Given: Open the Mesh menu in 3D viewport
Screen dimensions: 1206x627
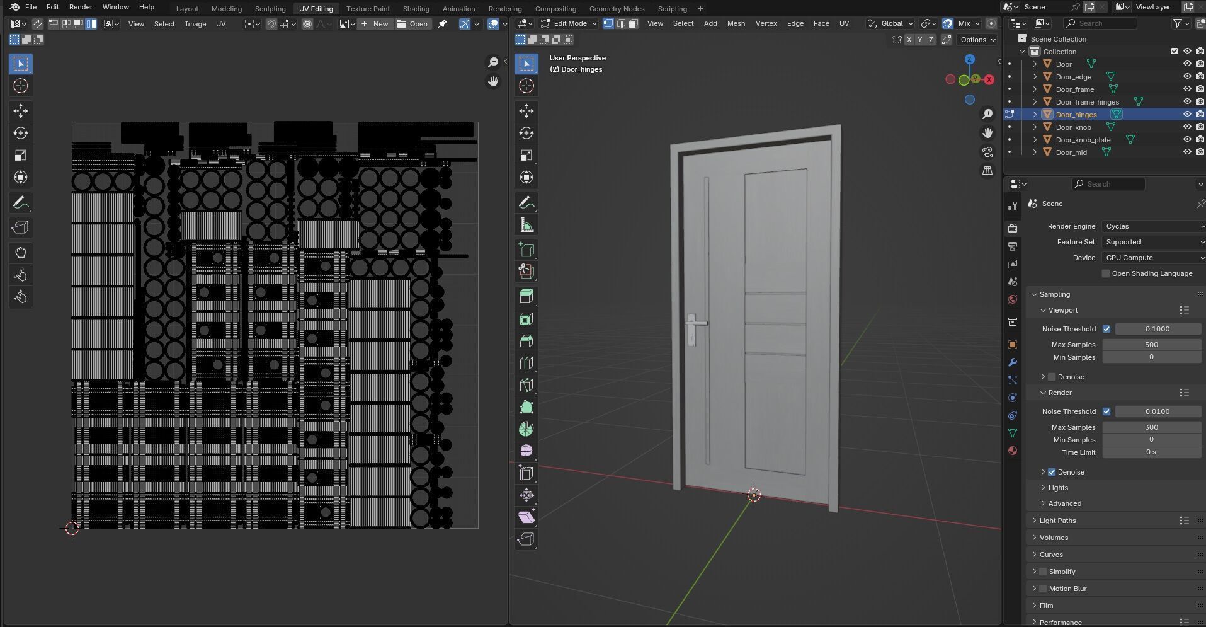Looking at the screenshot, I should [736, 23].
